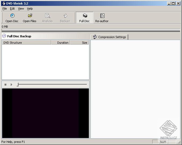This screenshot has width=182, height=145.
Task: Close the DVD Shrink window
Action: click(178, 3)
